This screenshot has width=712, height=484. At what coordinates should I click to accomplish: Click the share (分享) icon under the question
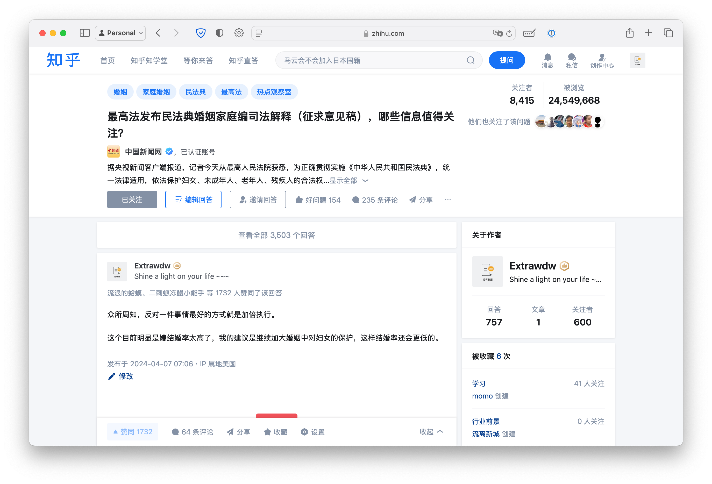[413, 200]
